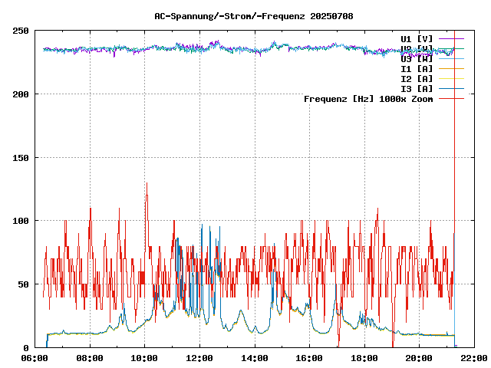The height and width of the screenshot is (368, 491).
Task: Select the 14:00 time axis label
Action: pyautogui.click(x=255, y=358)
